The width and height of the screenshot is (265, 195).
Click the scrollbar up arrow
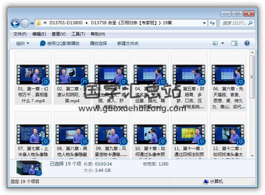pos(252,52)
